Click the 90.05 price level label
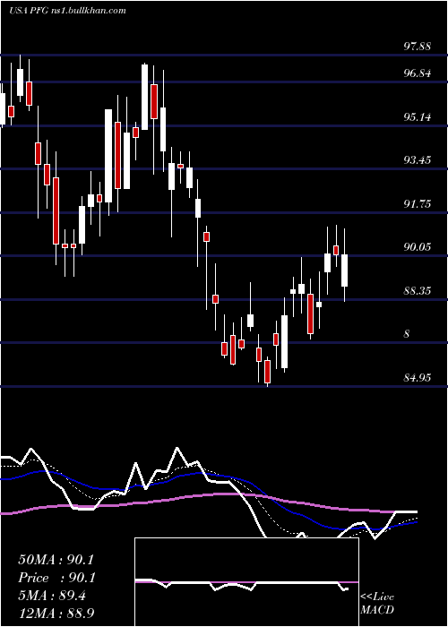This screenshot has width=448, height=627. (x=418, y=247)
